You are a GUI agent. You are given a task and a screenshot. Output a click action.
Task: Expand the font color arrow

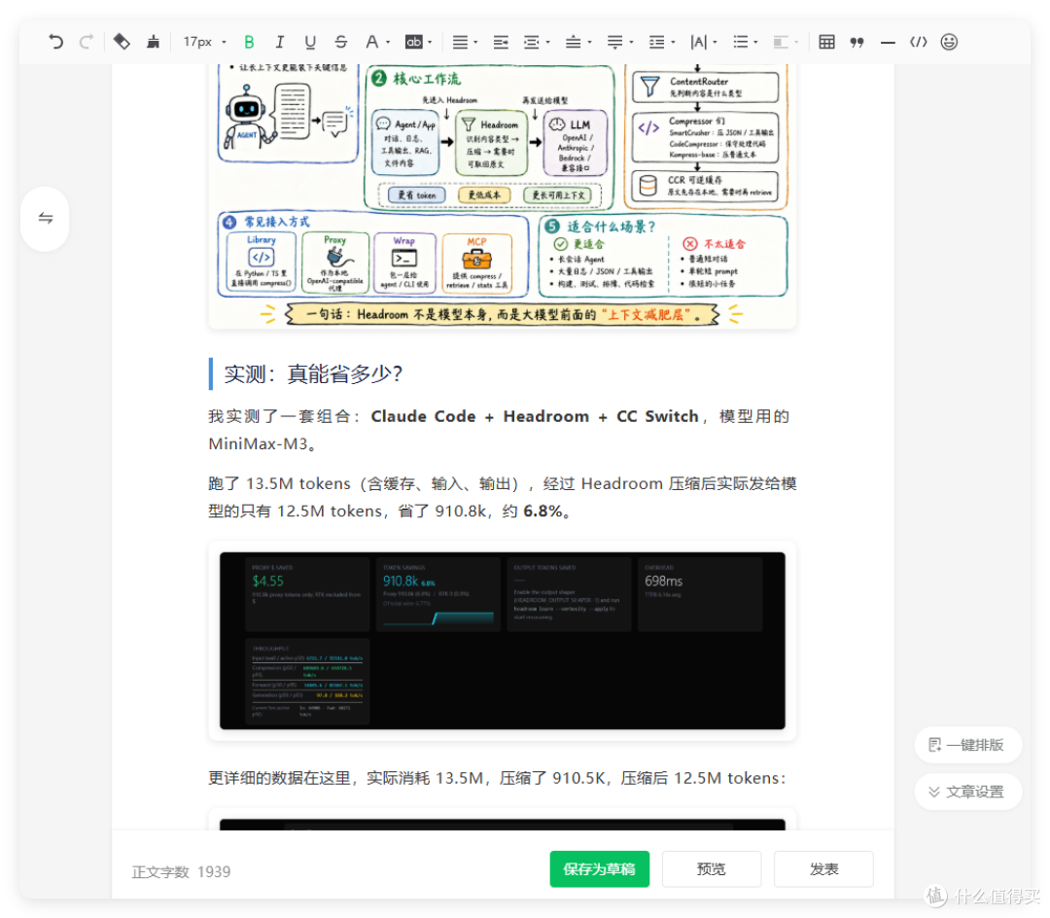pos(388,42)
